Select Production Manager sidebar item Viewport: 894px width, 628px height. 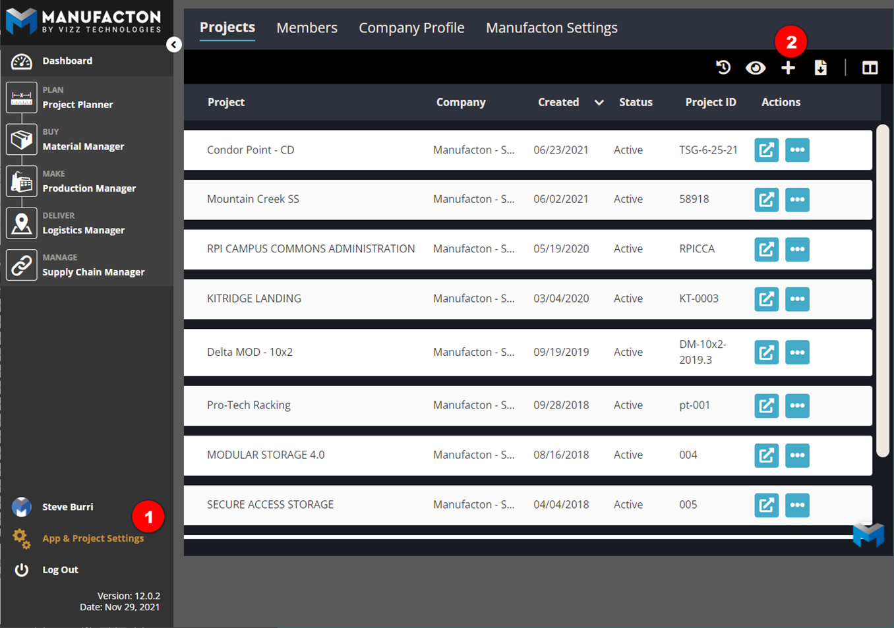(88, 188)
